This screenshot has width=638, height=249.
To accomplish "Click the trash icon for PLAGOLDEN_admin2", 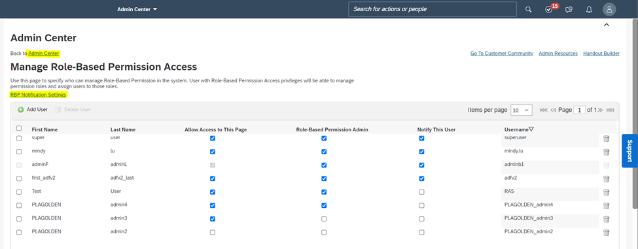I will pos(606,233).
